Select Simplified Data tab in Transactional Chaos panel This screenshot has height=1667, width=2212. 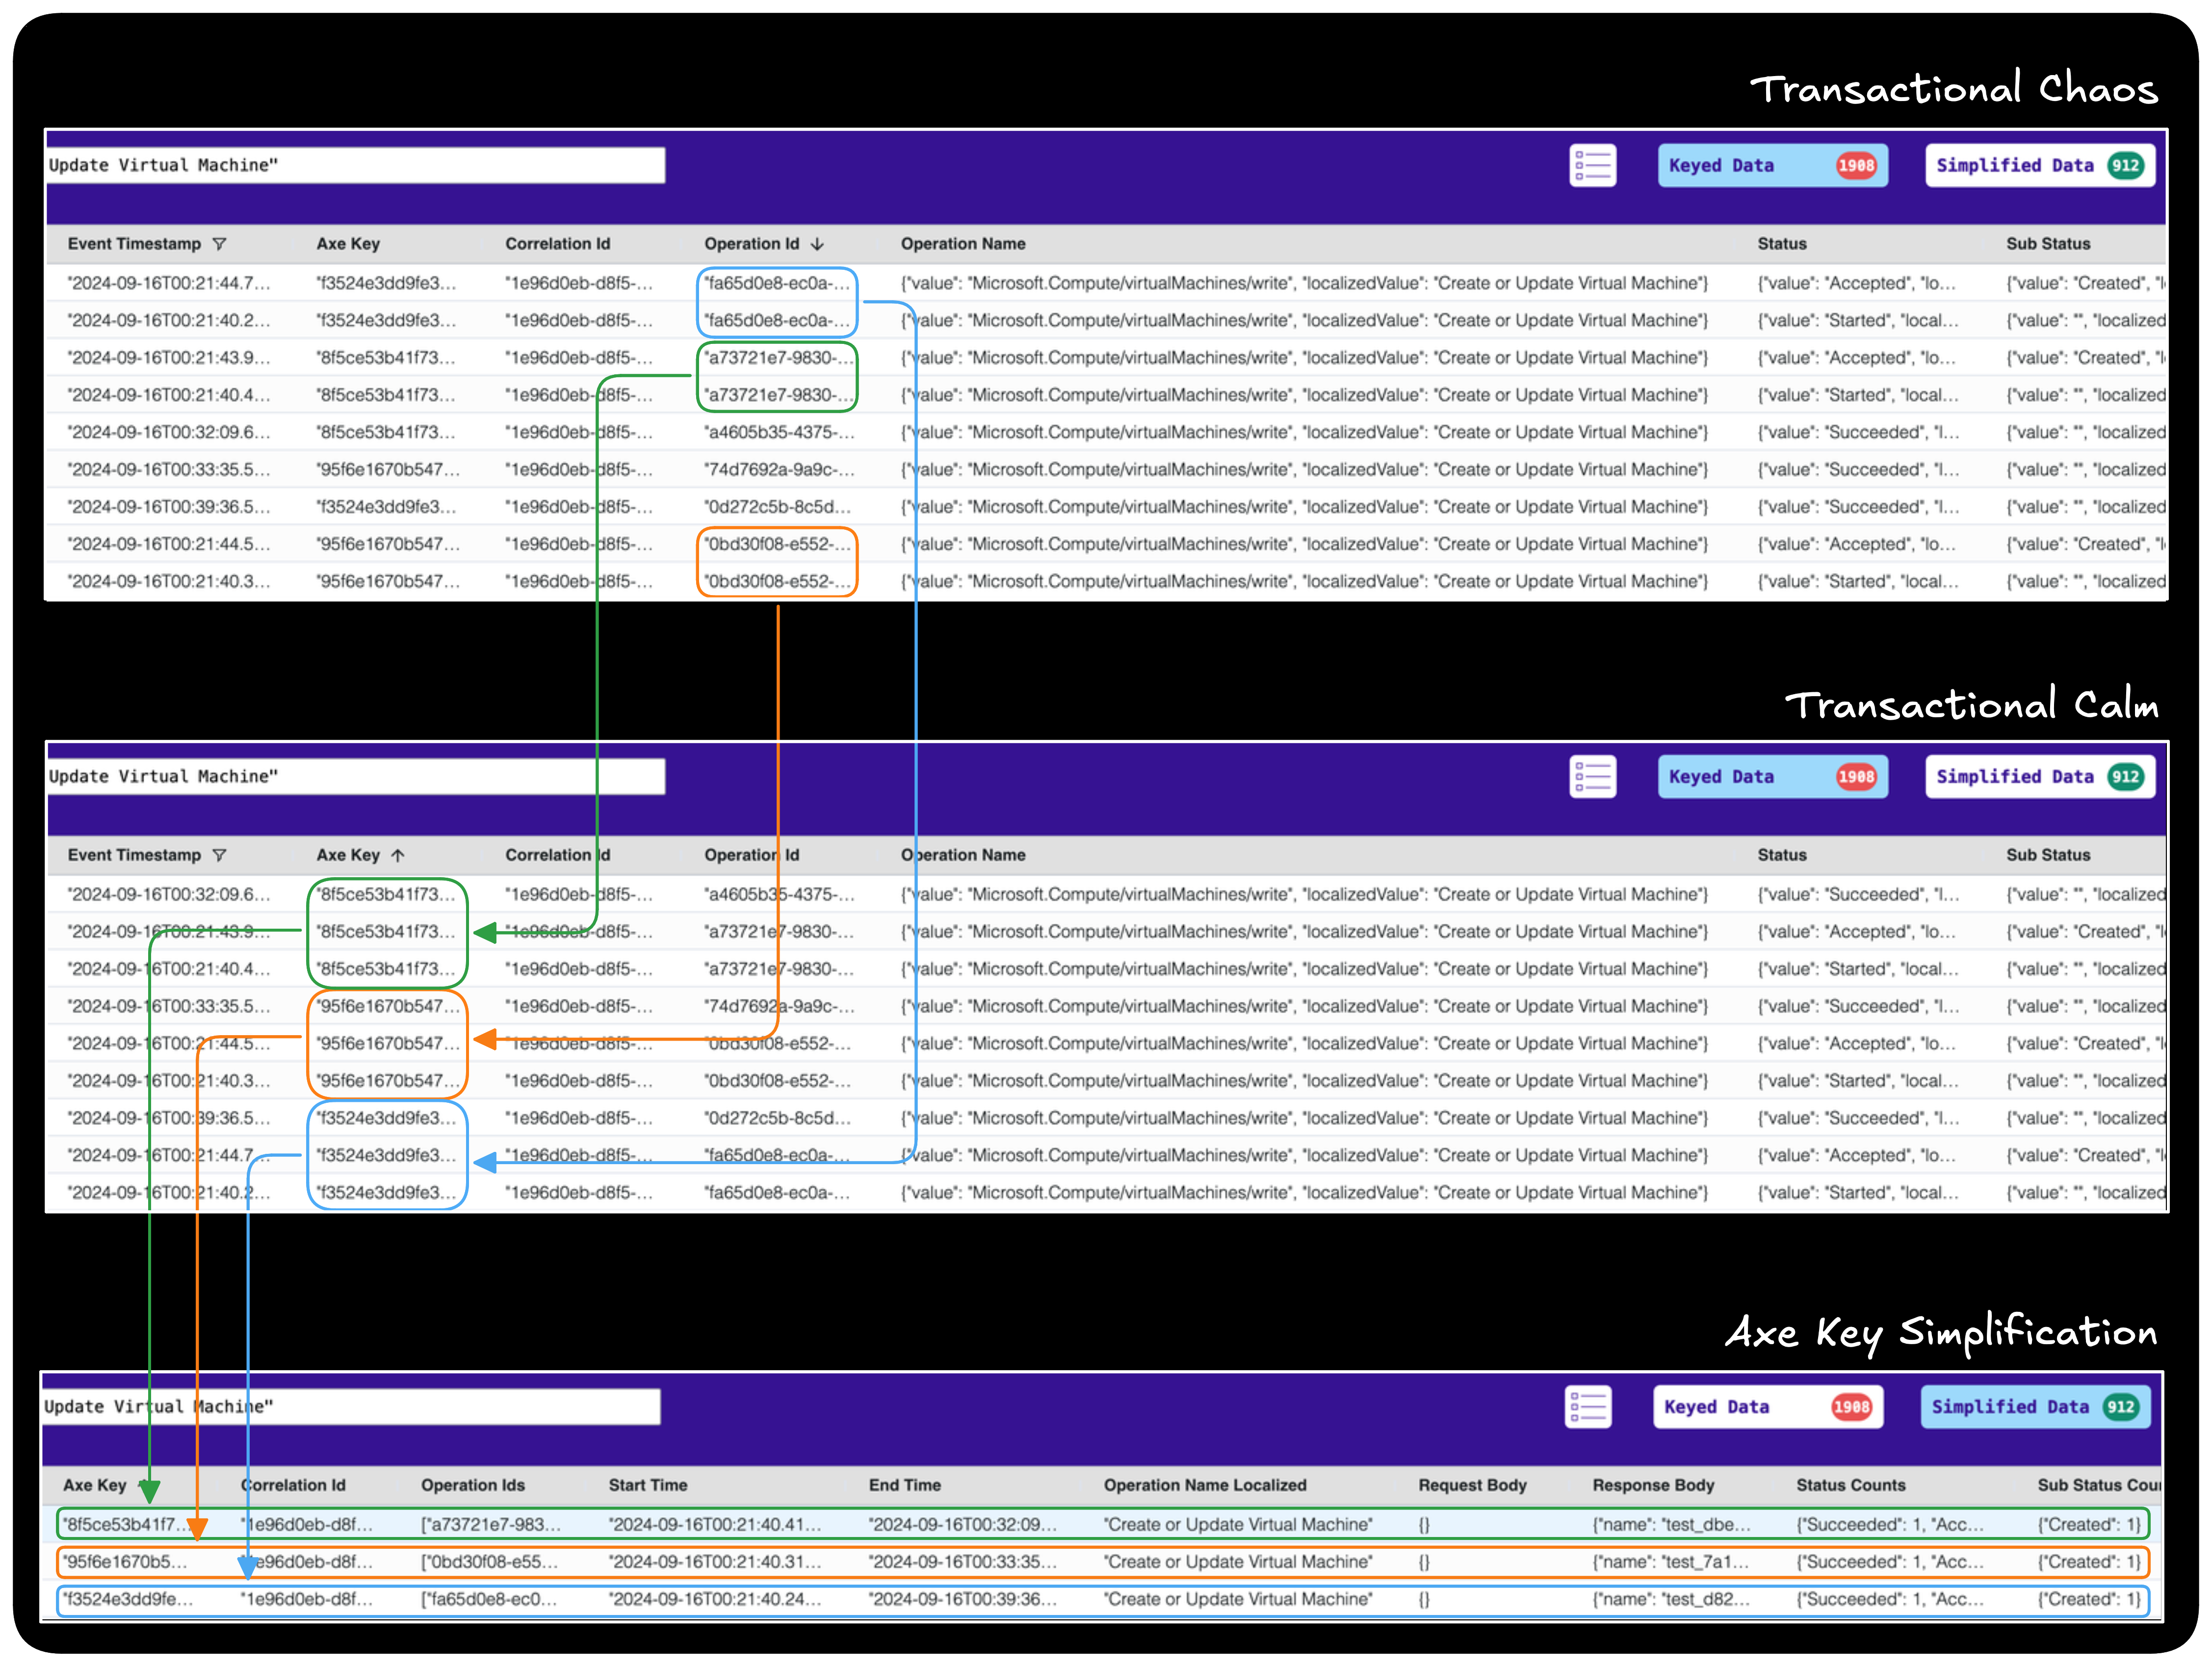2040,166
